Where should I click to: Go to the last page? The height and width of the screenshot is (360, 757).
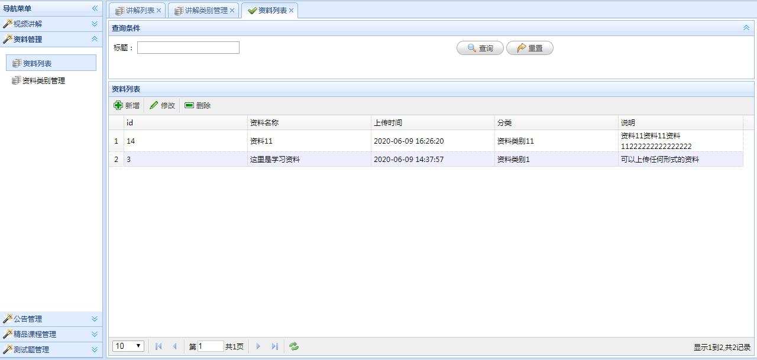[274, 346]
